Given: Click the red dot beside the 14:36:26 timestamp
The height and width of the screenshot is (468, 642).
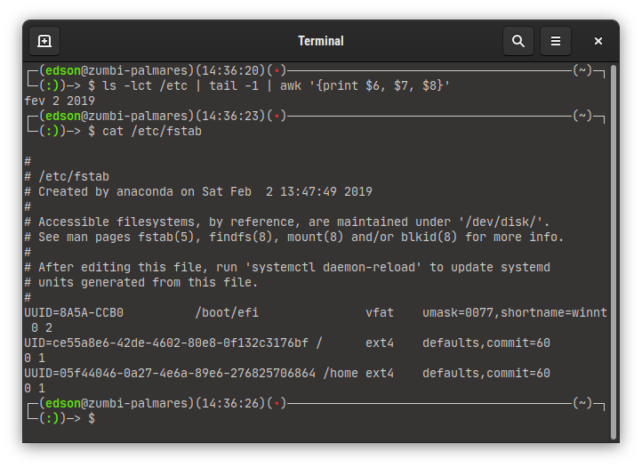Looking at the screenshot, I should (x=279, y=403).
